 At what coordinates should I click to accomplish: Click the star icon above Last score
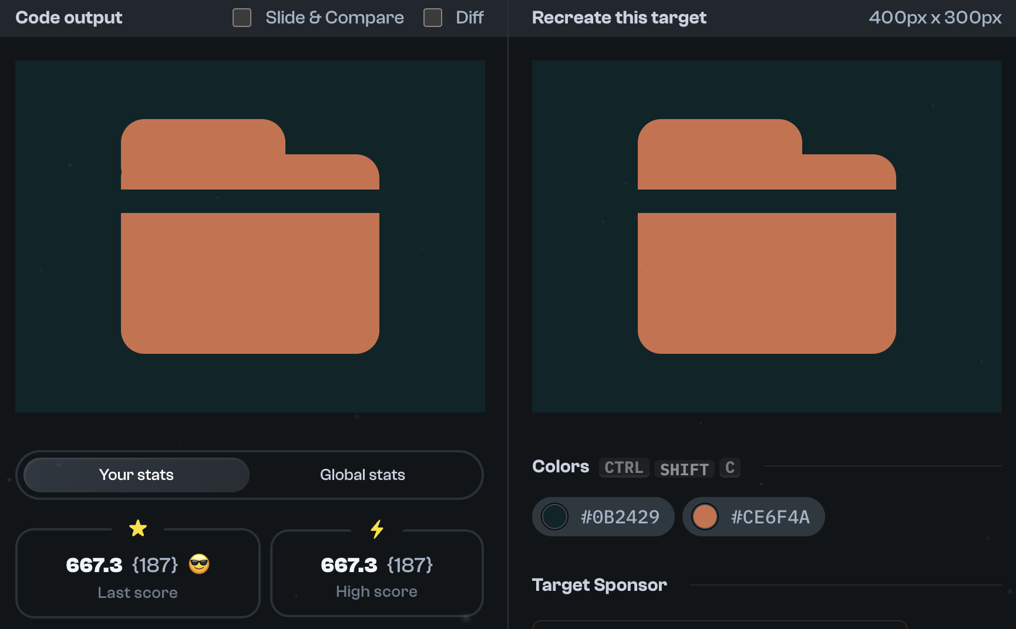(138, 527)
